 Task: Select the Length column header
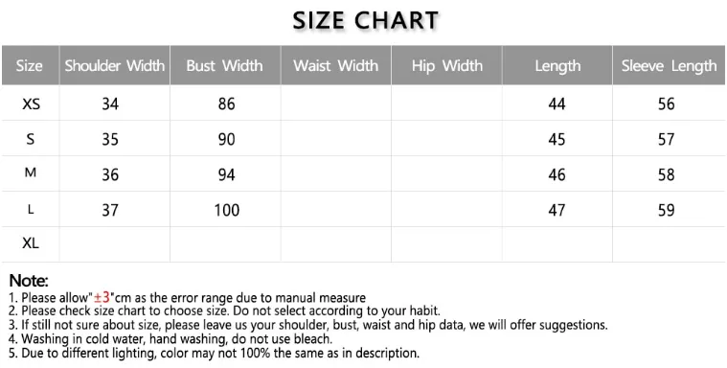(557, 65)
